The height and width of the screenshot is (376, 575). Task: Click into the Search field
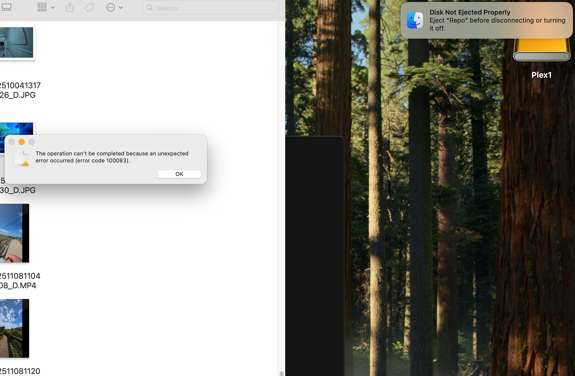[x=216, y=8]
